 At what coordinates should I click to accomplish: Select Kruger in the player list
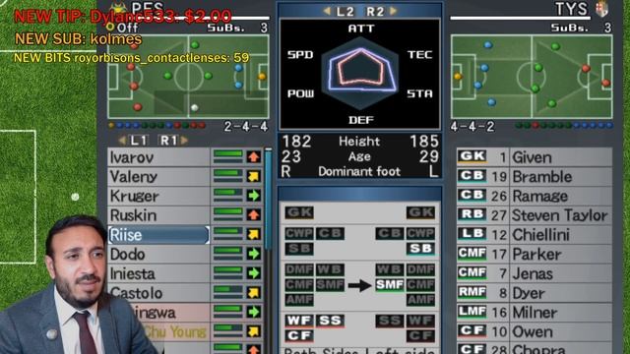pos(158,196)
